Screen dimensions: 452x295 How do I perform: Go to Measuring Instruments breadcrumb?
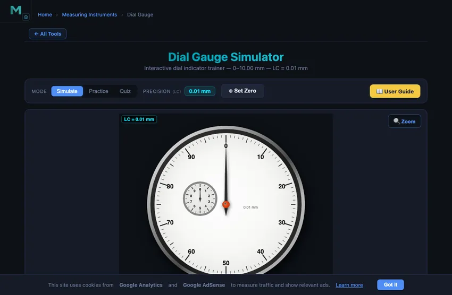coord(89,15)
